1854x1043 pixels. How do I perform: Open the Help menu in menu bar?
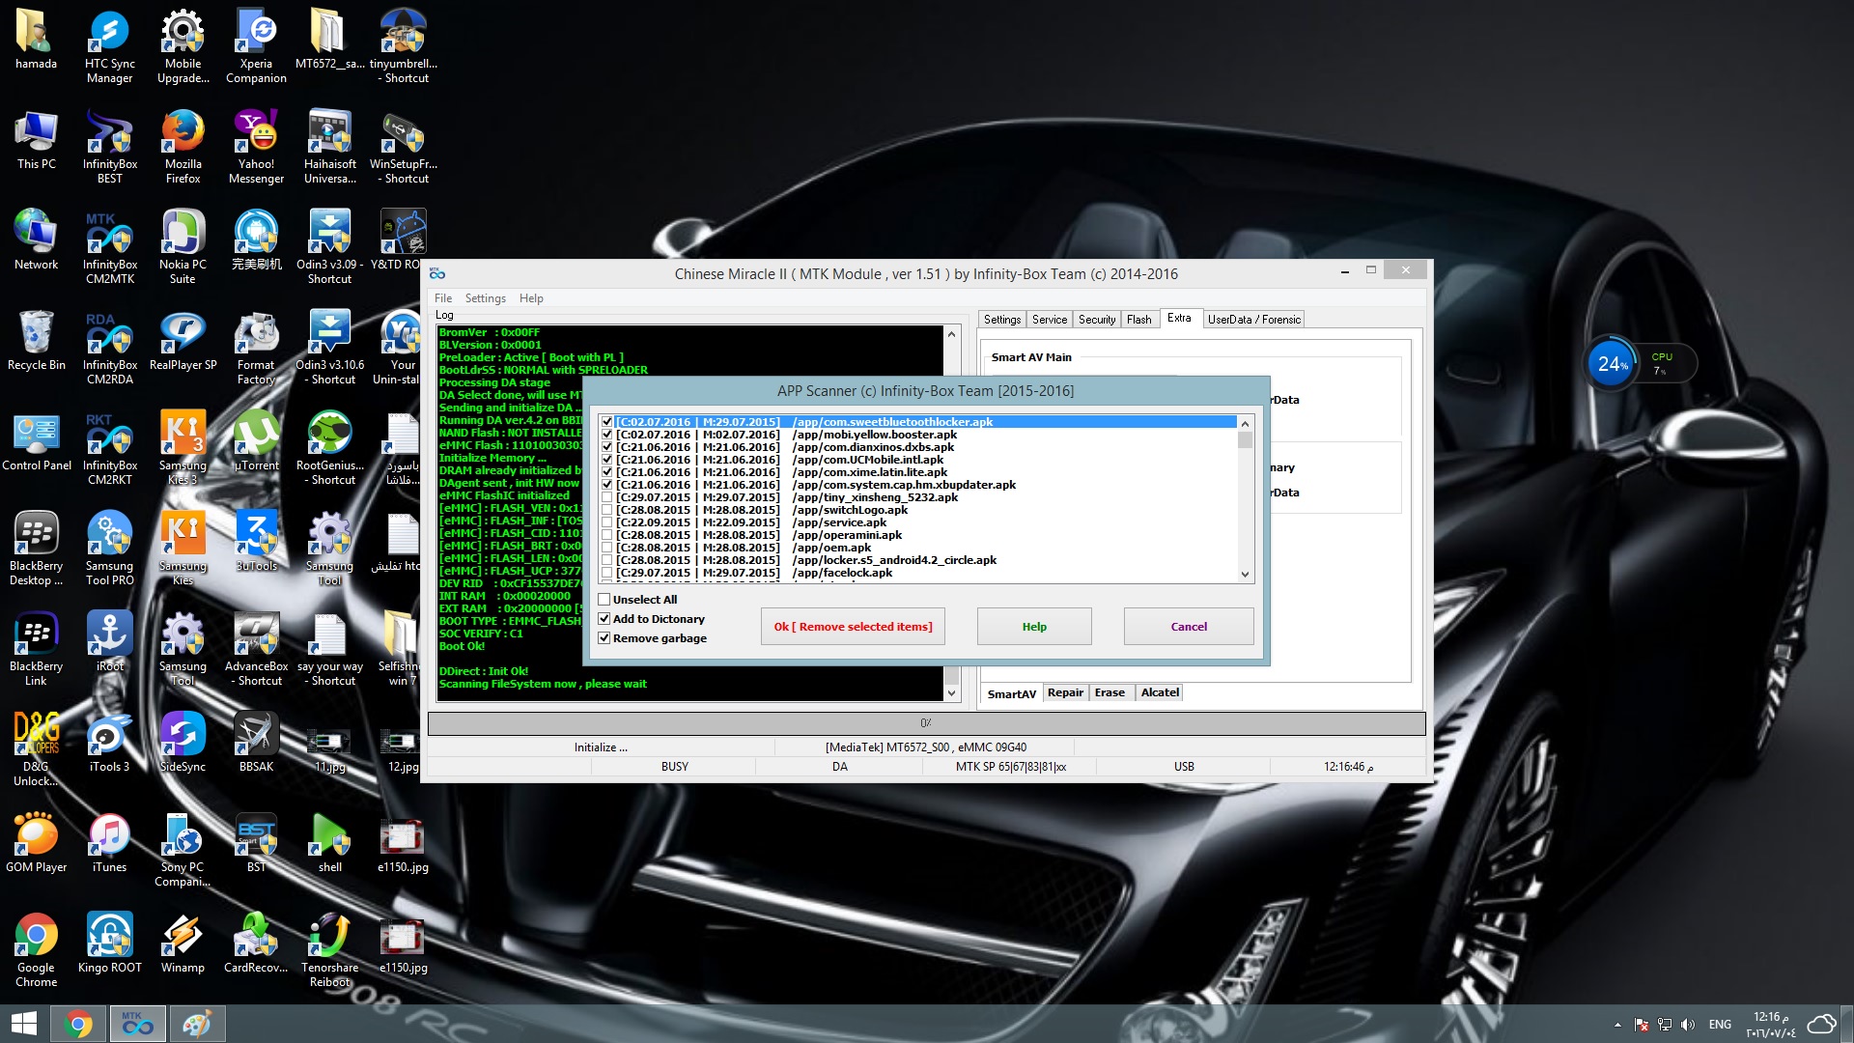531,298
